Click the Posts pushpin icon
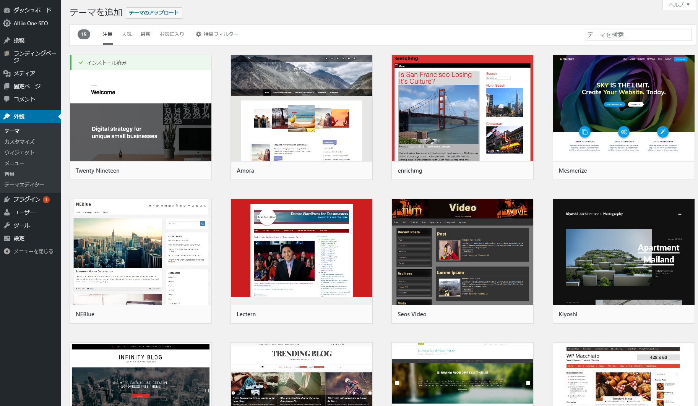 (7, 40)
